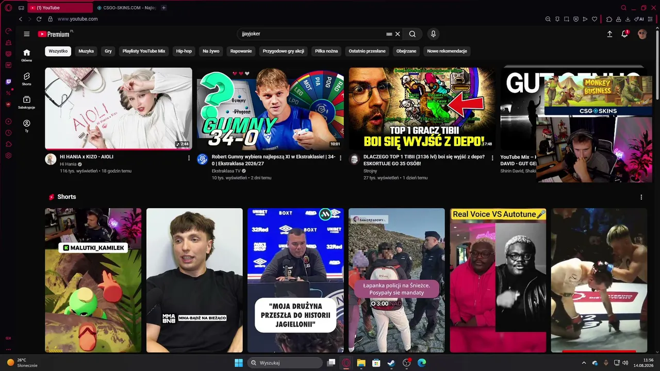Select the Hip-hop filter chip
The height and width of the screenshot is (371, 660).
pyautogui.click(x=184, y=51)
